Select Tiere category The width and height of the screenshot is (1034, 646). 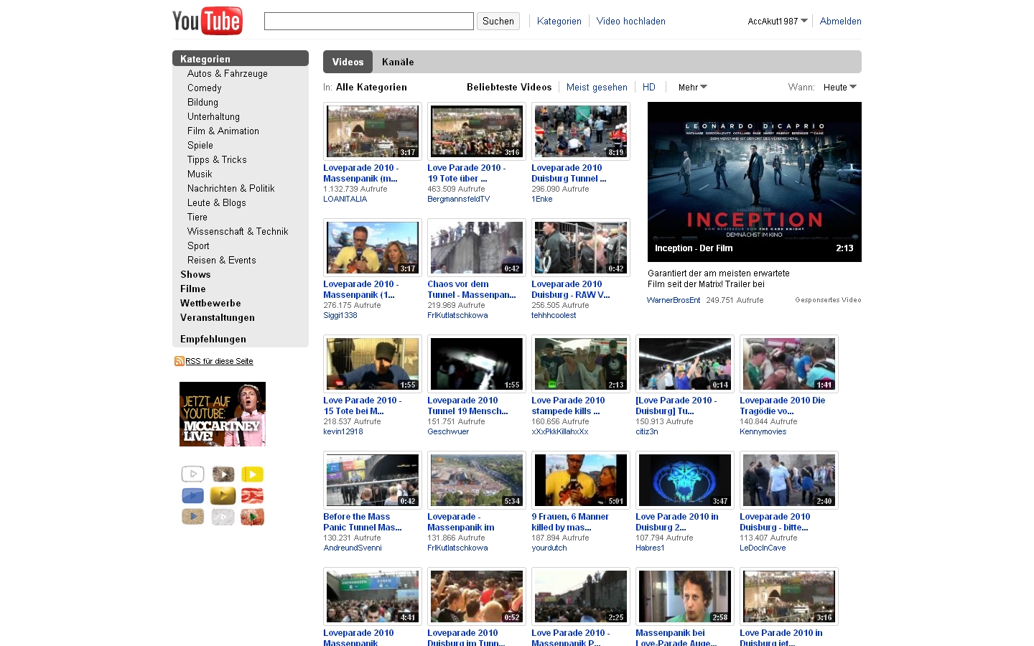(197, 217)
